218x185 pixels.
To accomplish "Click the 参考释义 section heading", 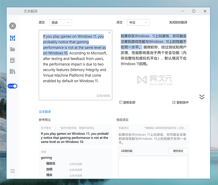I will (45, 120).
